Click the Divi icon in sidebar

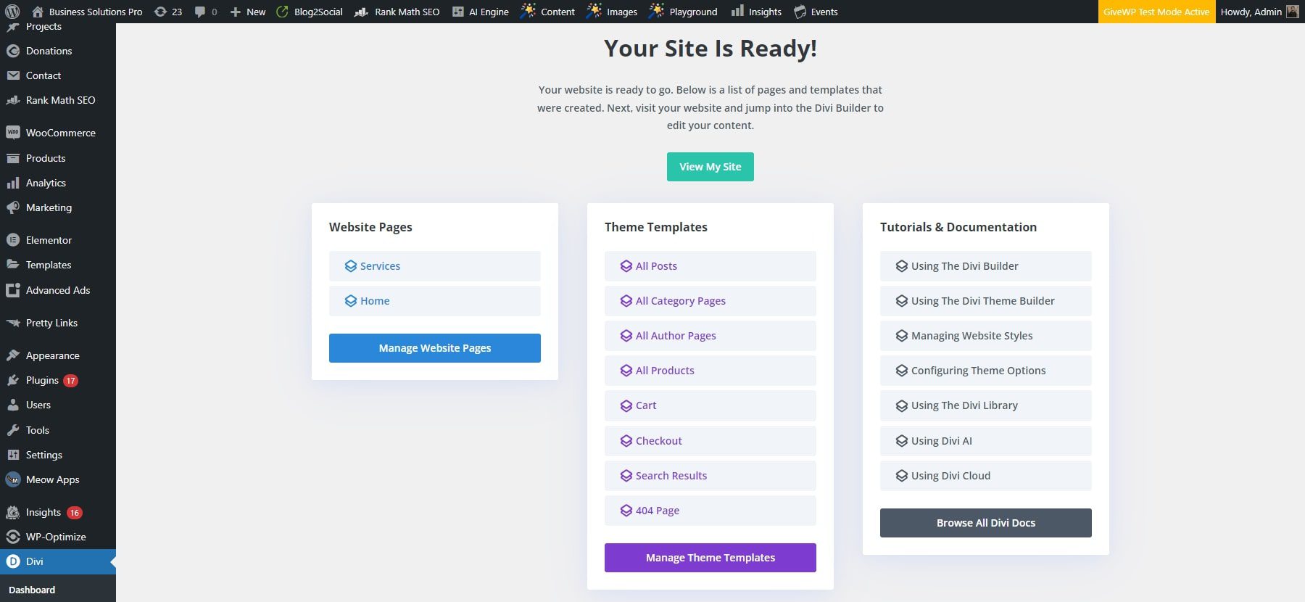13,561
